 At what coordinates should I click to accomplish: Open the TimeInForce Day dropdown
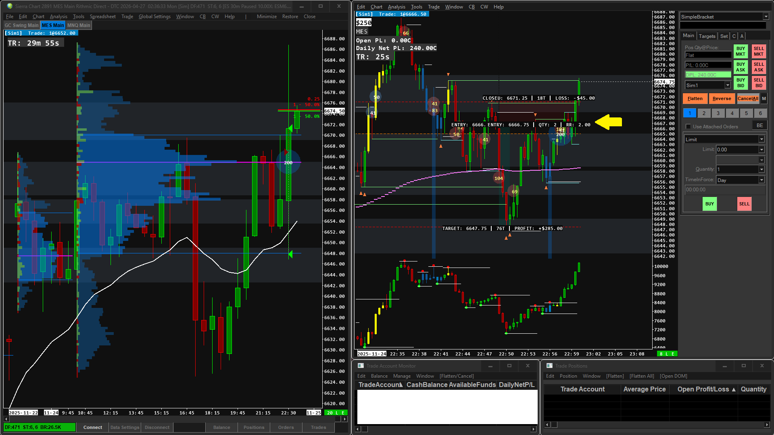point(761,180)
